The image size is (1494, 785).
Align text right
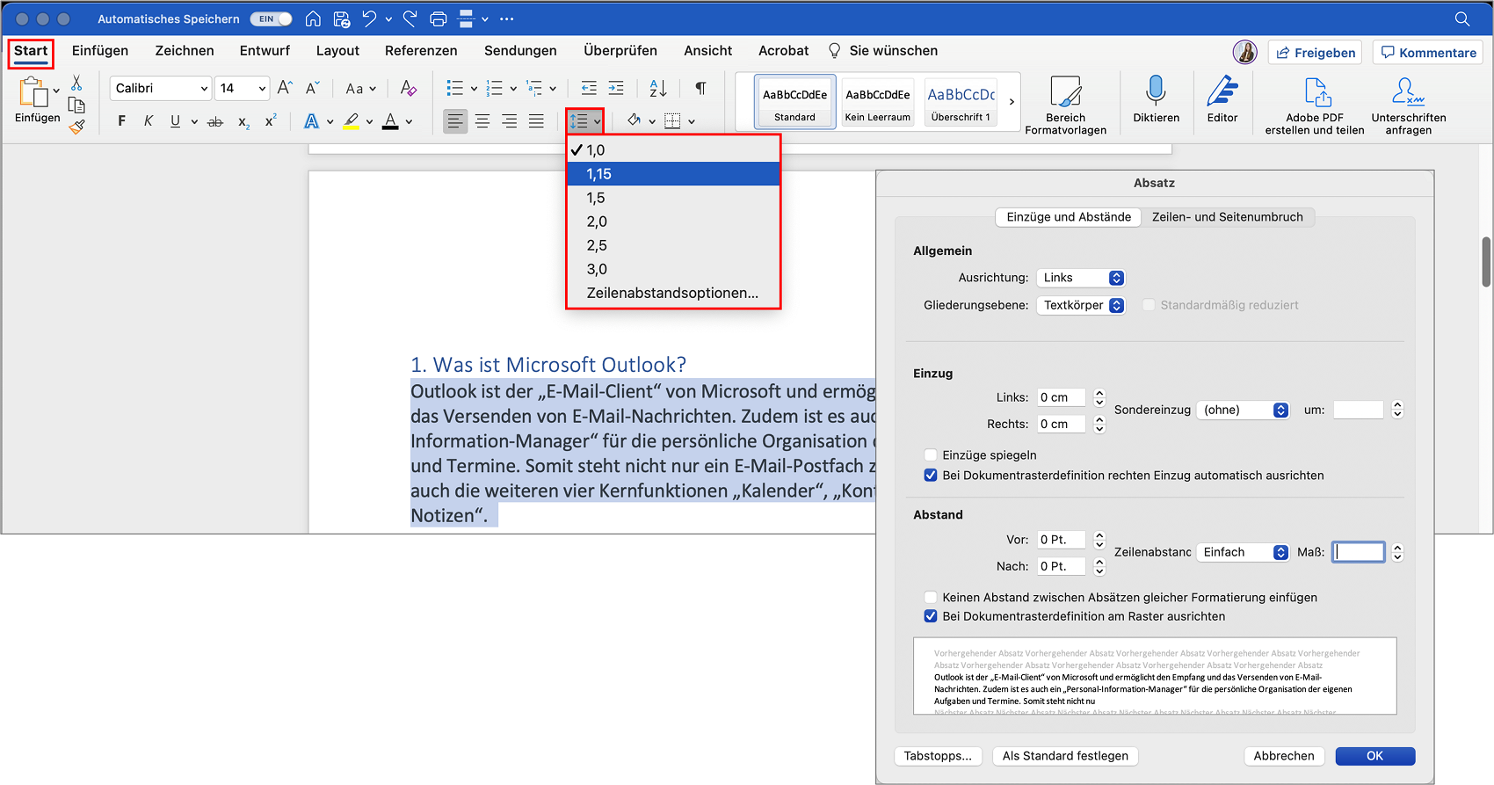coord(510,121)
